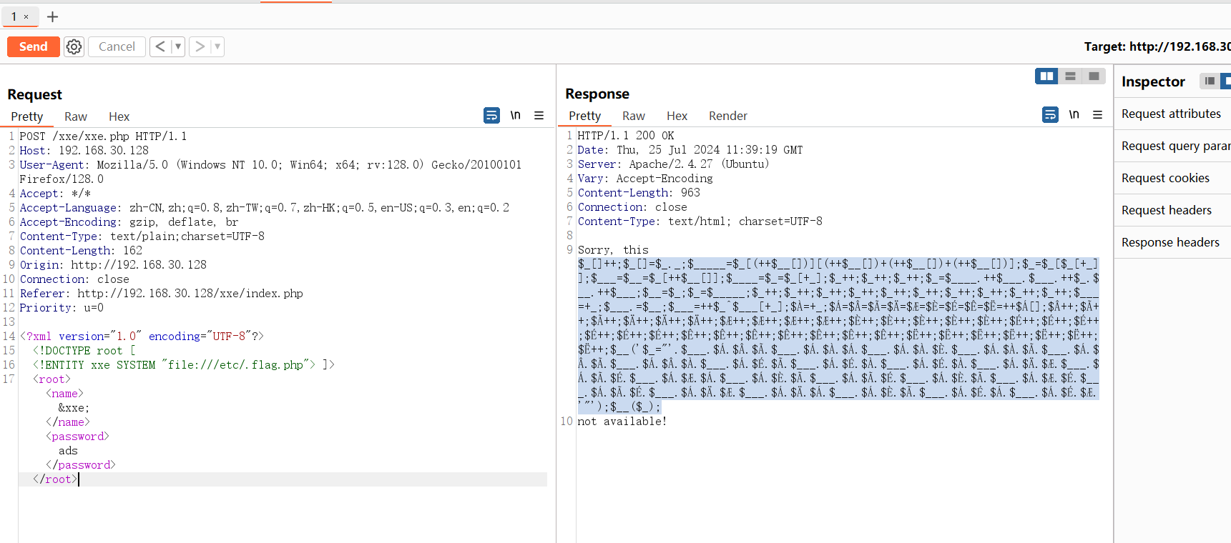Screen dimensions: 1231x543
Task: Expand Request cookies in Inspector
Action: tap(1172, 178)
